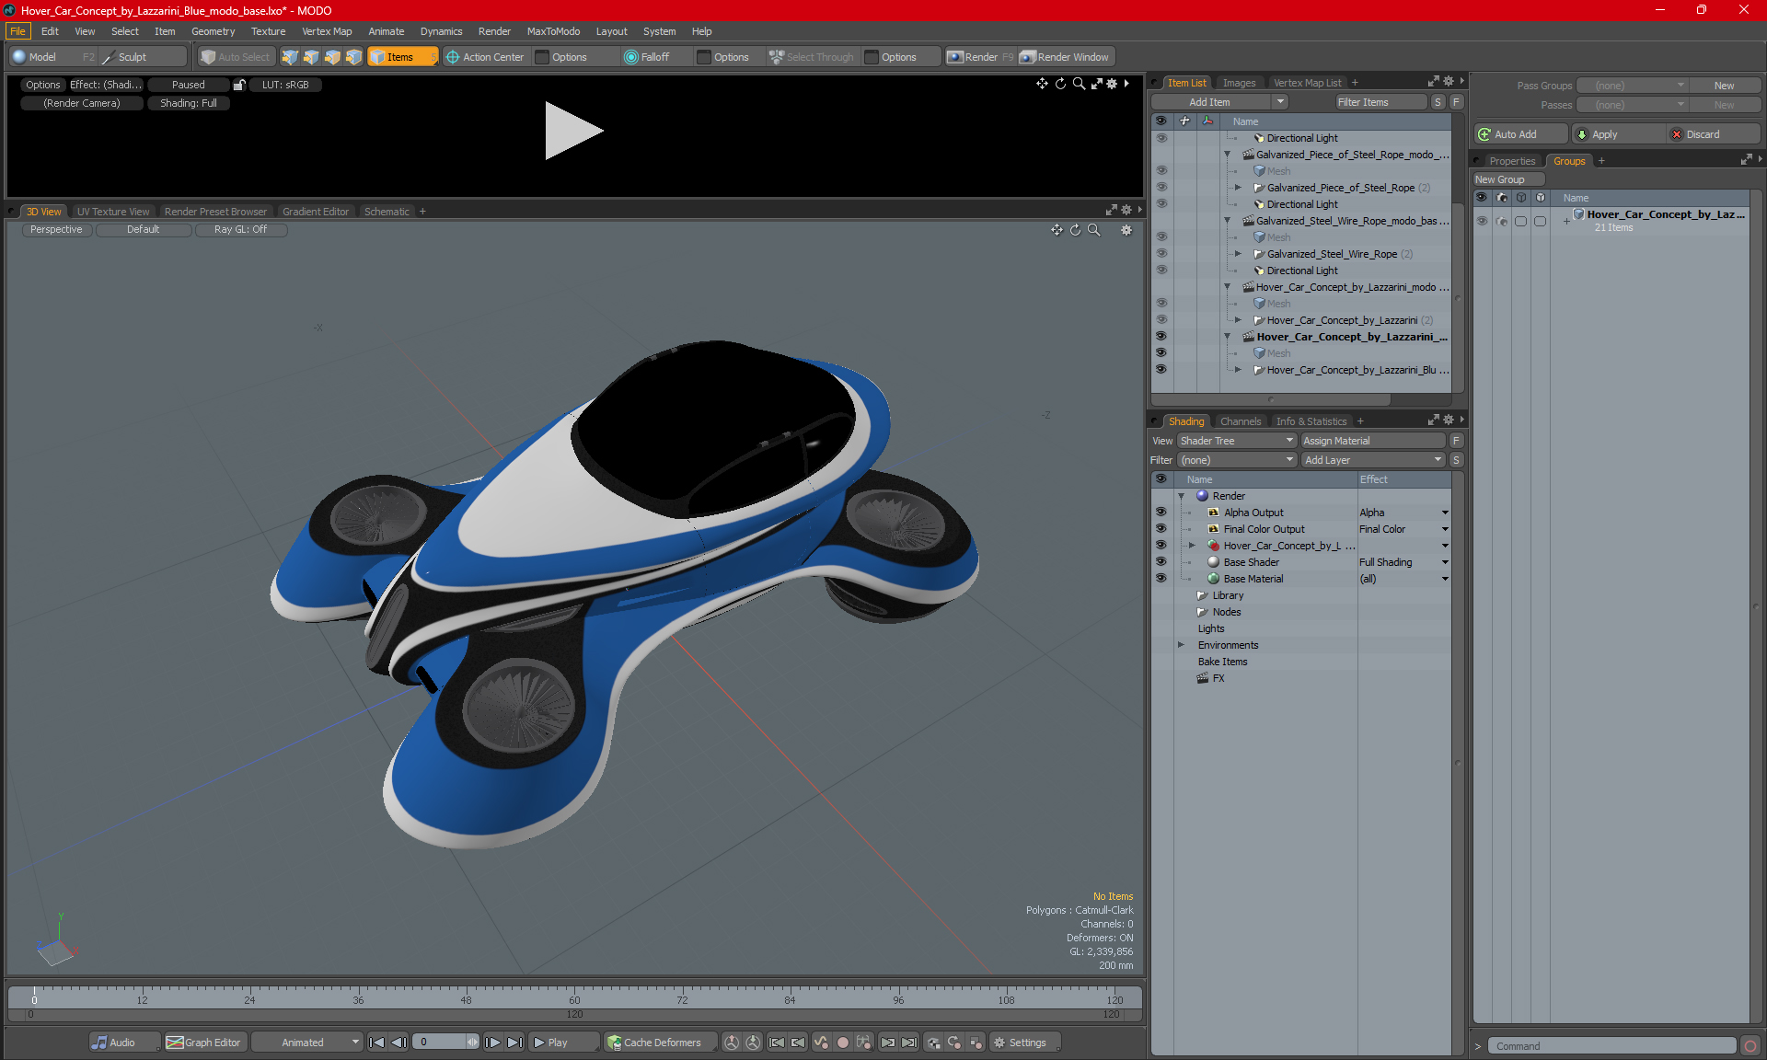Click the Perspective view label
The height and width of the screenshot is (1060, 1767).
[56, 230]
